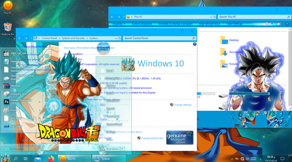The image size is (292, 162).
Task: Open recent locations dropdown in This PC window
Action: [124, 17]
